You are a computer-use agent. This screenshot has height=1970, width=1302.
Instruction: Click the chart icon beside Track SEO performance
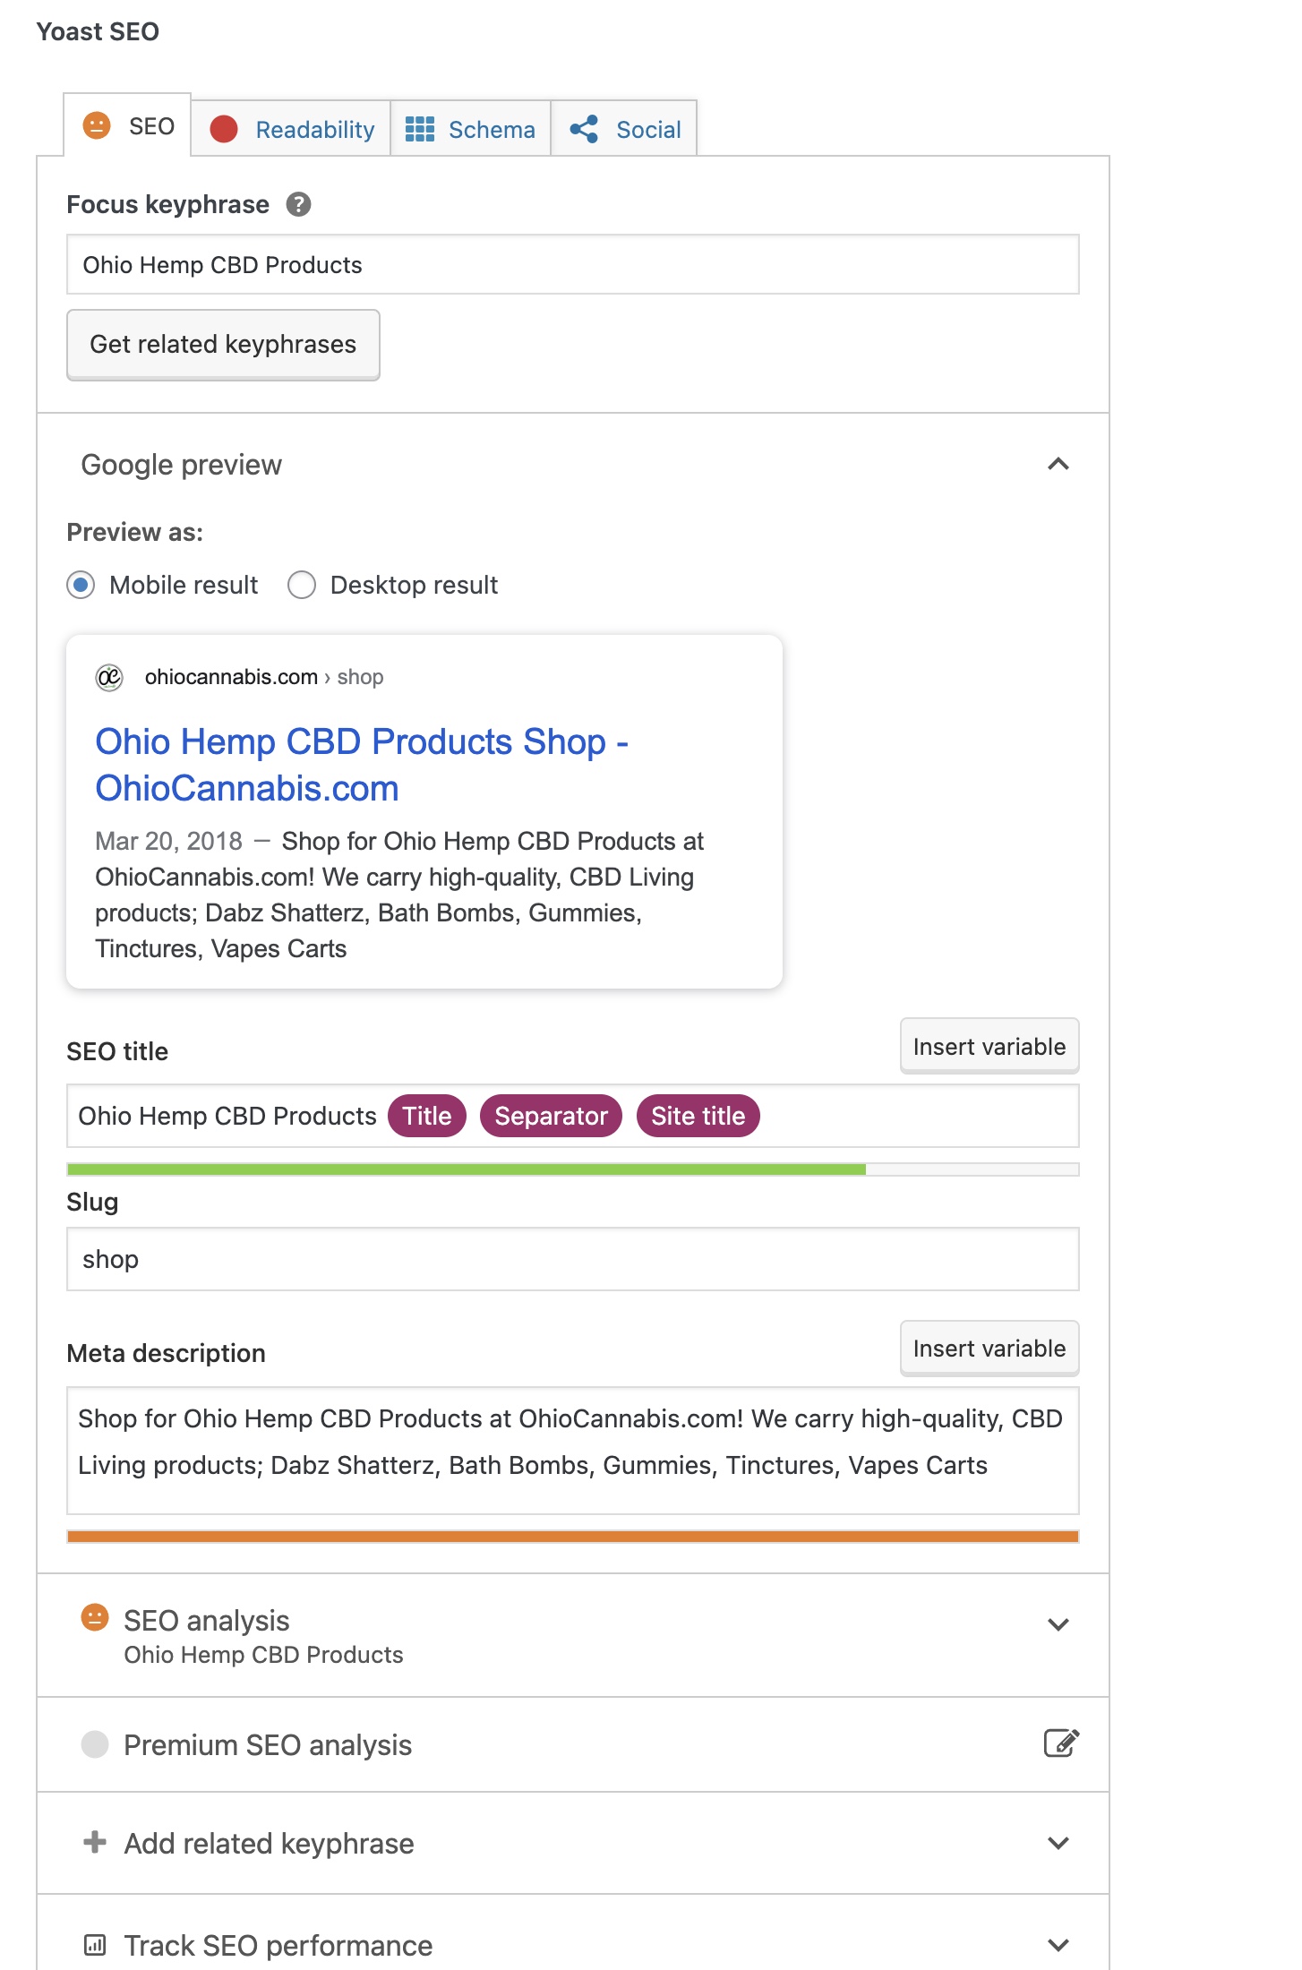pyautogui.click(x=94, y=1944)
